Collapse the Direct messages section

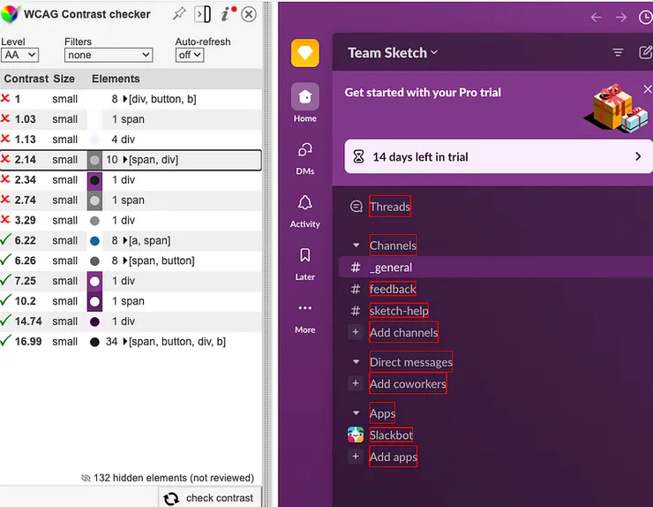tap(357, 362)
